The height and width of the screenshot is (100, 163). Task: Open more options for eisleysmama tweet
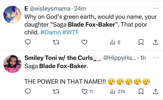[x=156, y=8]
